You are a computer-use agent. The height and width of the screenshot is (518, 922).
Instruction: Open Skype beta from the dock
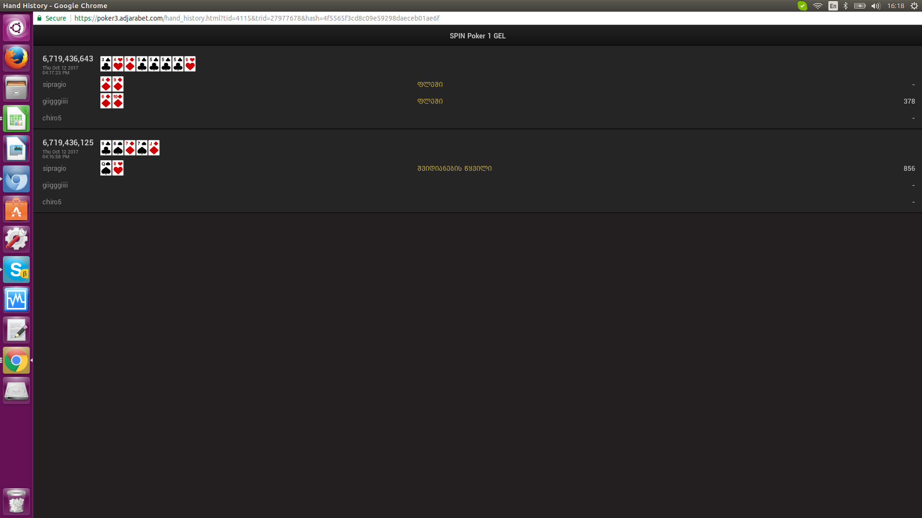[16, 270]
